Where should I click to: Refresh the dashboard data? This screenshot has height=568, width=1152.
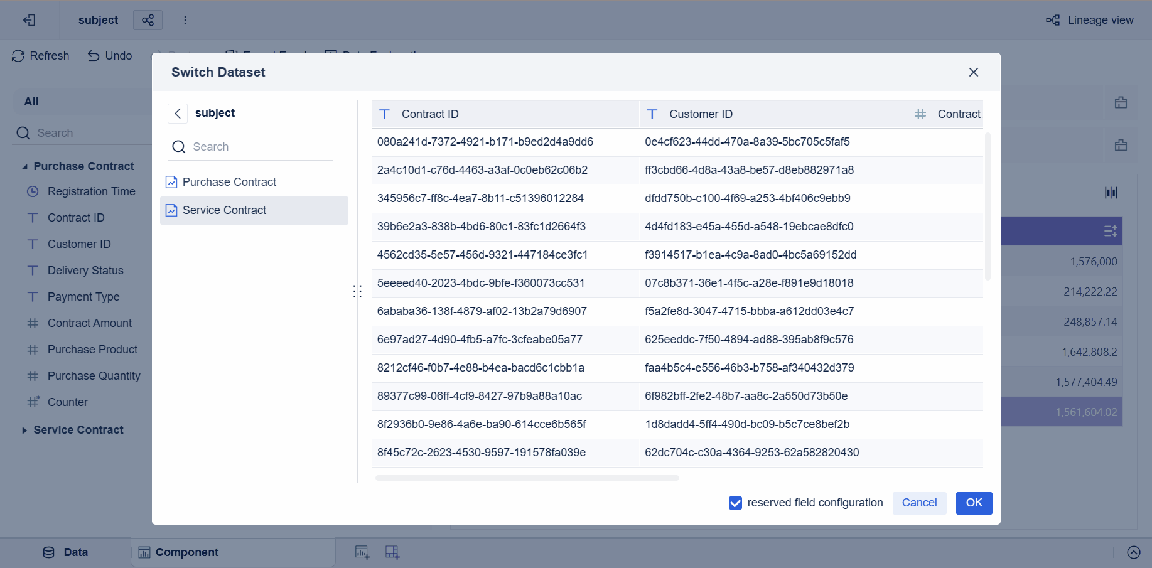40,56
